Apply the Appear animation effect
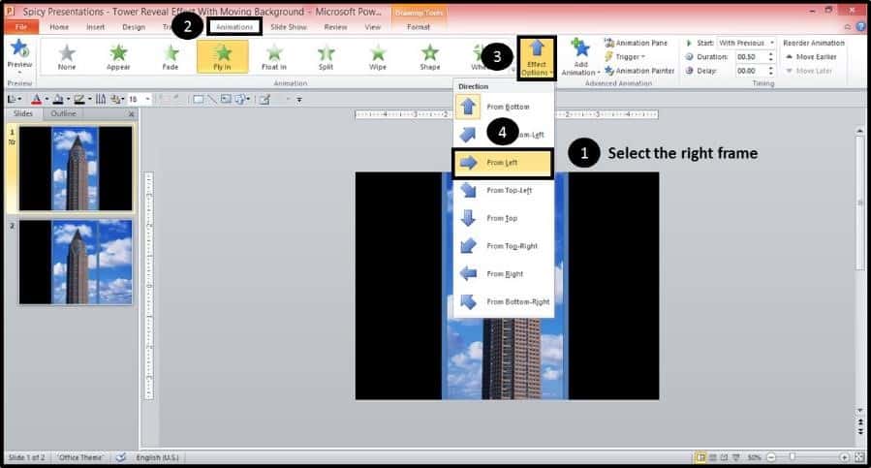The image size is (871, 468). (x=118, y=57)
